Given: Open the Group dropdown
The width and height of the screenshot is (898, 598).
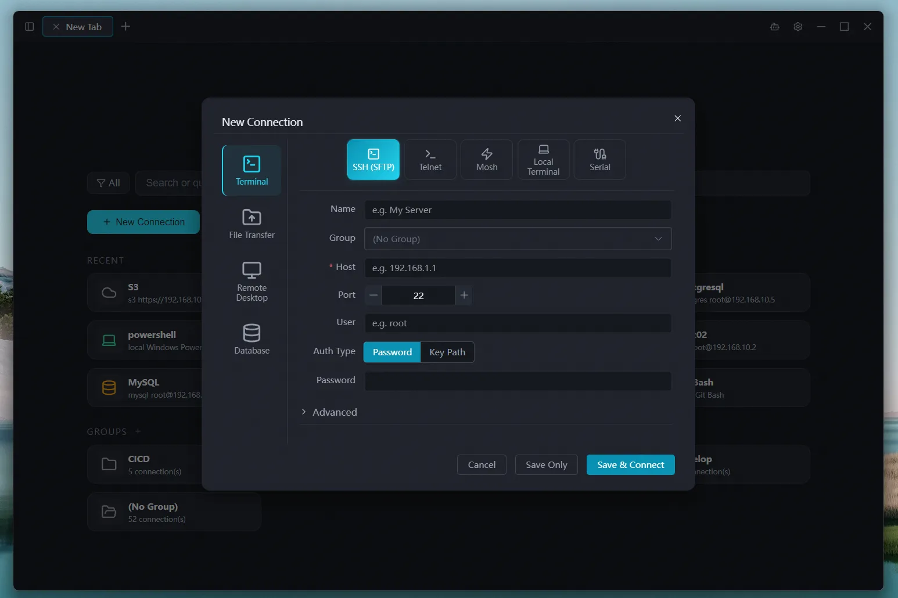Looking at the screenshot, I should [518, 239].
